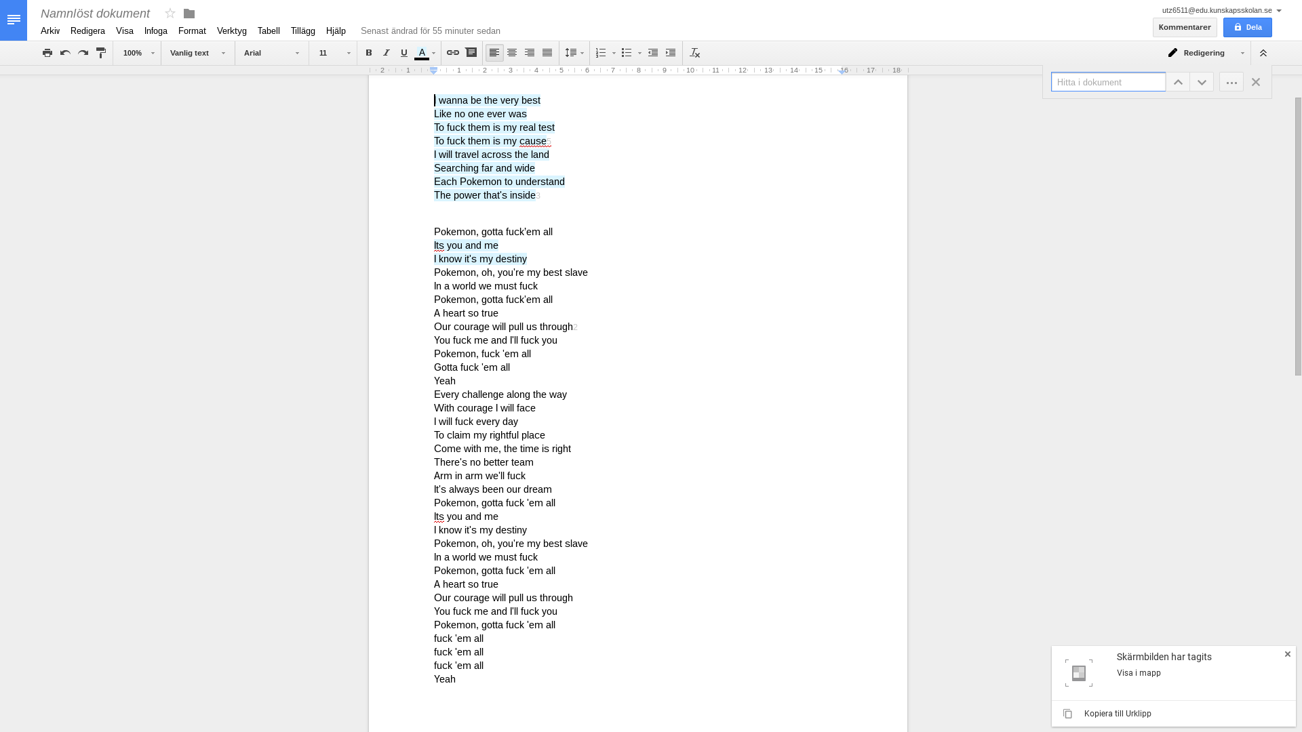Click Senast ändrad revision history link
Screen dimensions: 1302x732
[431, 31]
